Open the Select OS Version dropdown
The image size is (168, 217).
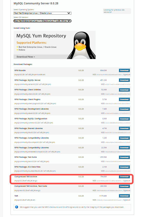coord(42,21)
